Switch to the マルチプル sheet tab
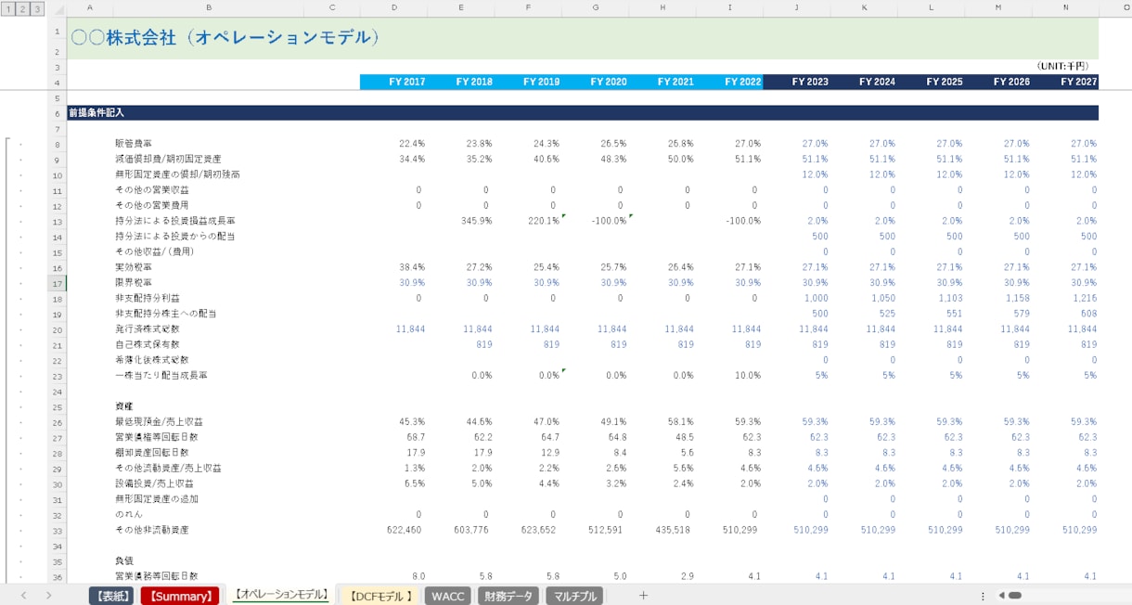Image resolution: width=1132 pixels, height=605 pixels. [574, 596]
